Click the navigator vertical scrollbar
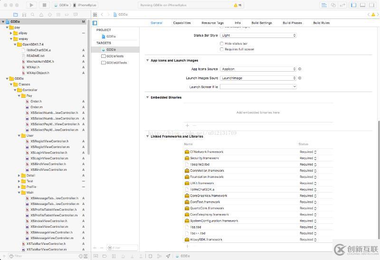 [x=88, y=87]
